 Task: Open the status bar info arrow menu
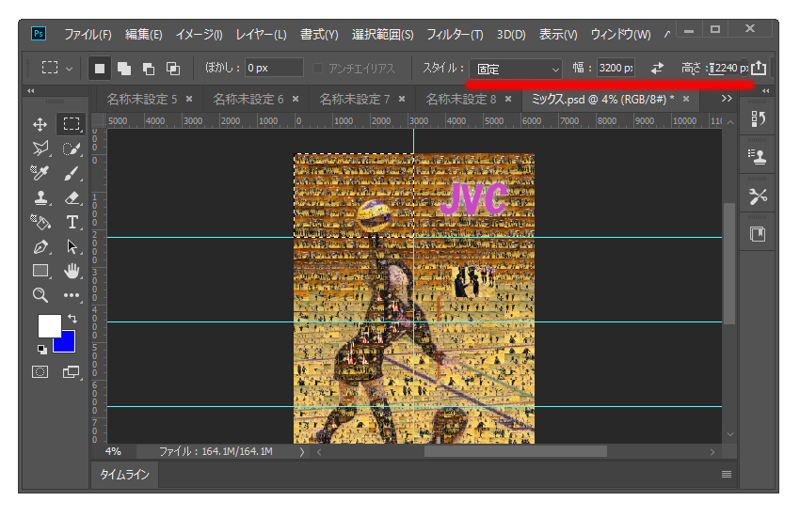click(x=301, y=452)
